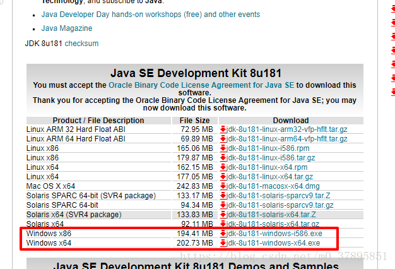Download jdk-8u181-linux-x64.rpm file link
This screenshot has height=269, width=395.
pyautogui.click(x=267, y=167)
